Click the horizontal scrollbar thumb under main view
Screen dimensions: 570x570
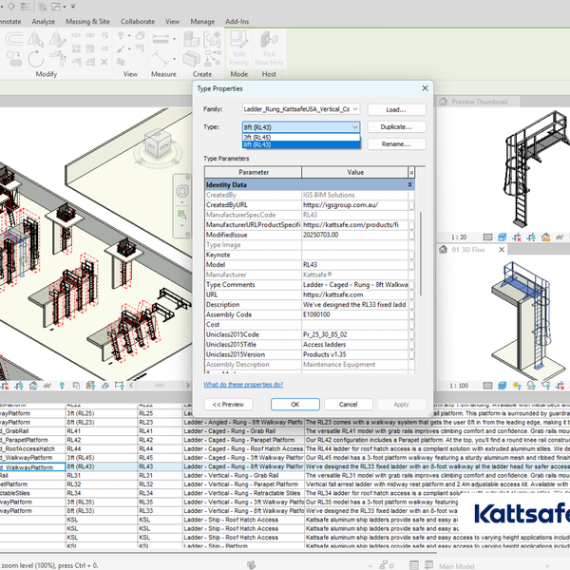[160, 385]
